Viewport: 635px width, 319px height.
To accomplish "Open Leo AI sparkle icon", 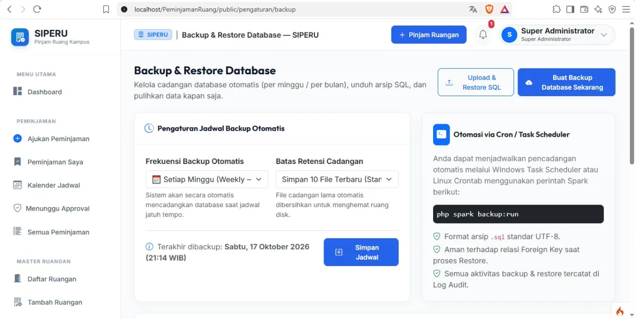I will point(598,9).
